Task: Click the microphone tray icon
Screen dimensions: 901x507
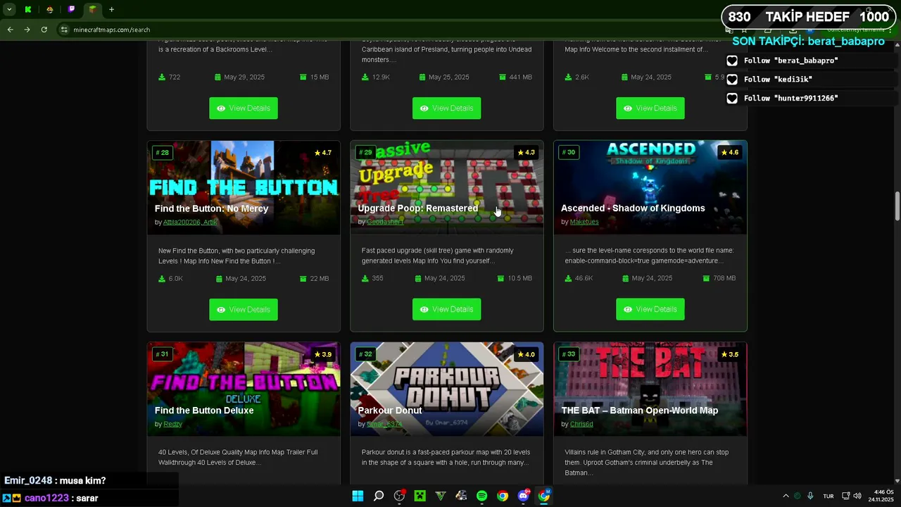Action: 810,496
